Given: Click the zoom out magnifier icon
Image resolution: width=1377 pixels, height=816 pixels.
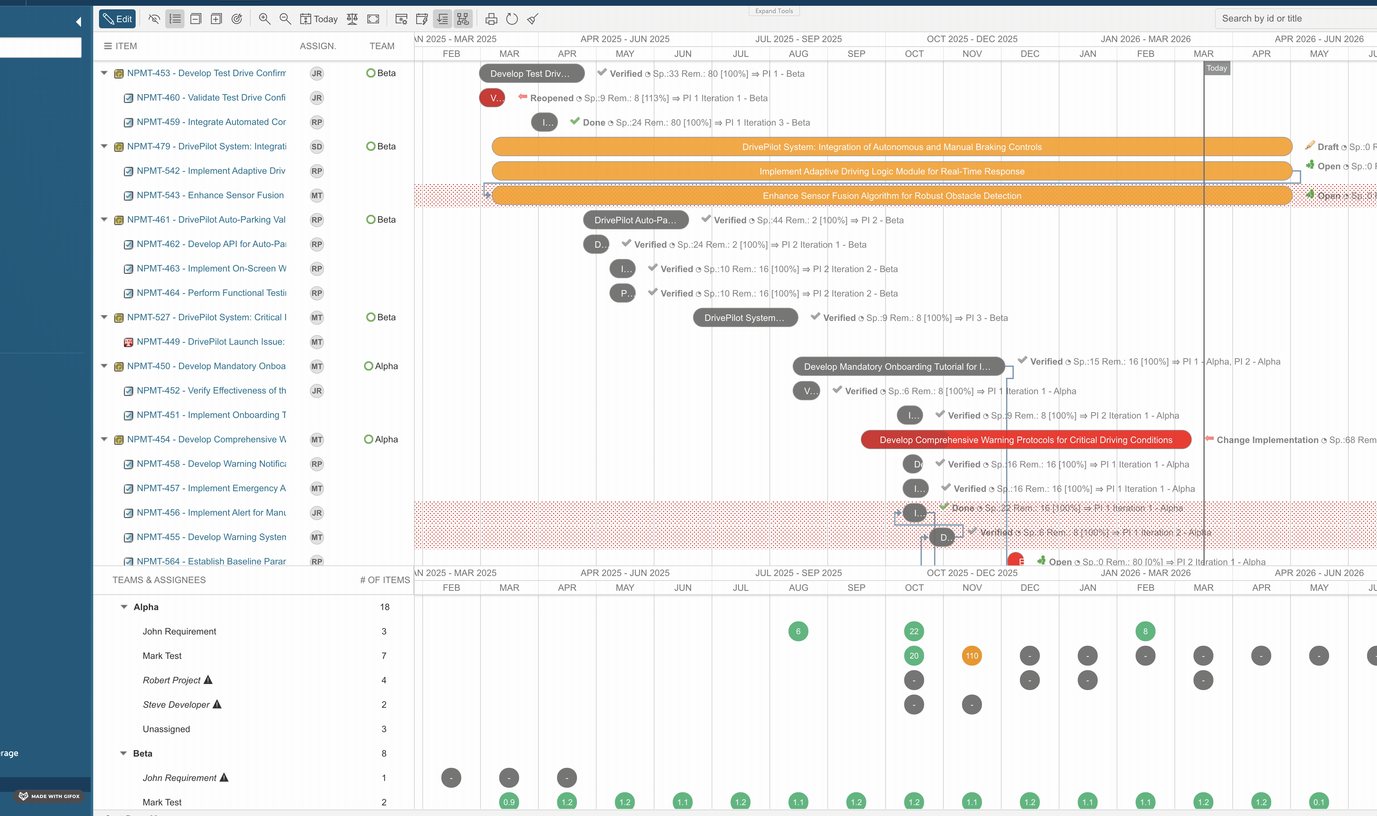Looking at the screenshot, I should click(285, 19).
